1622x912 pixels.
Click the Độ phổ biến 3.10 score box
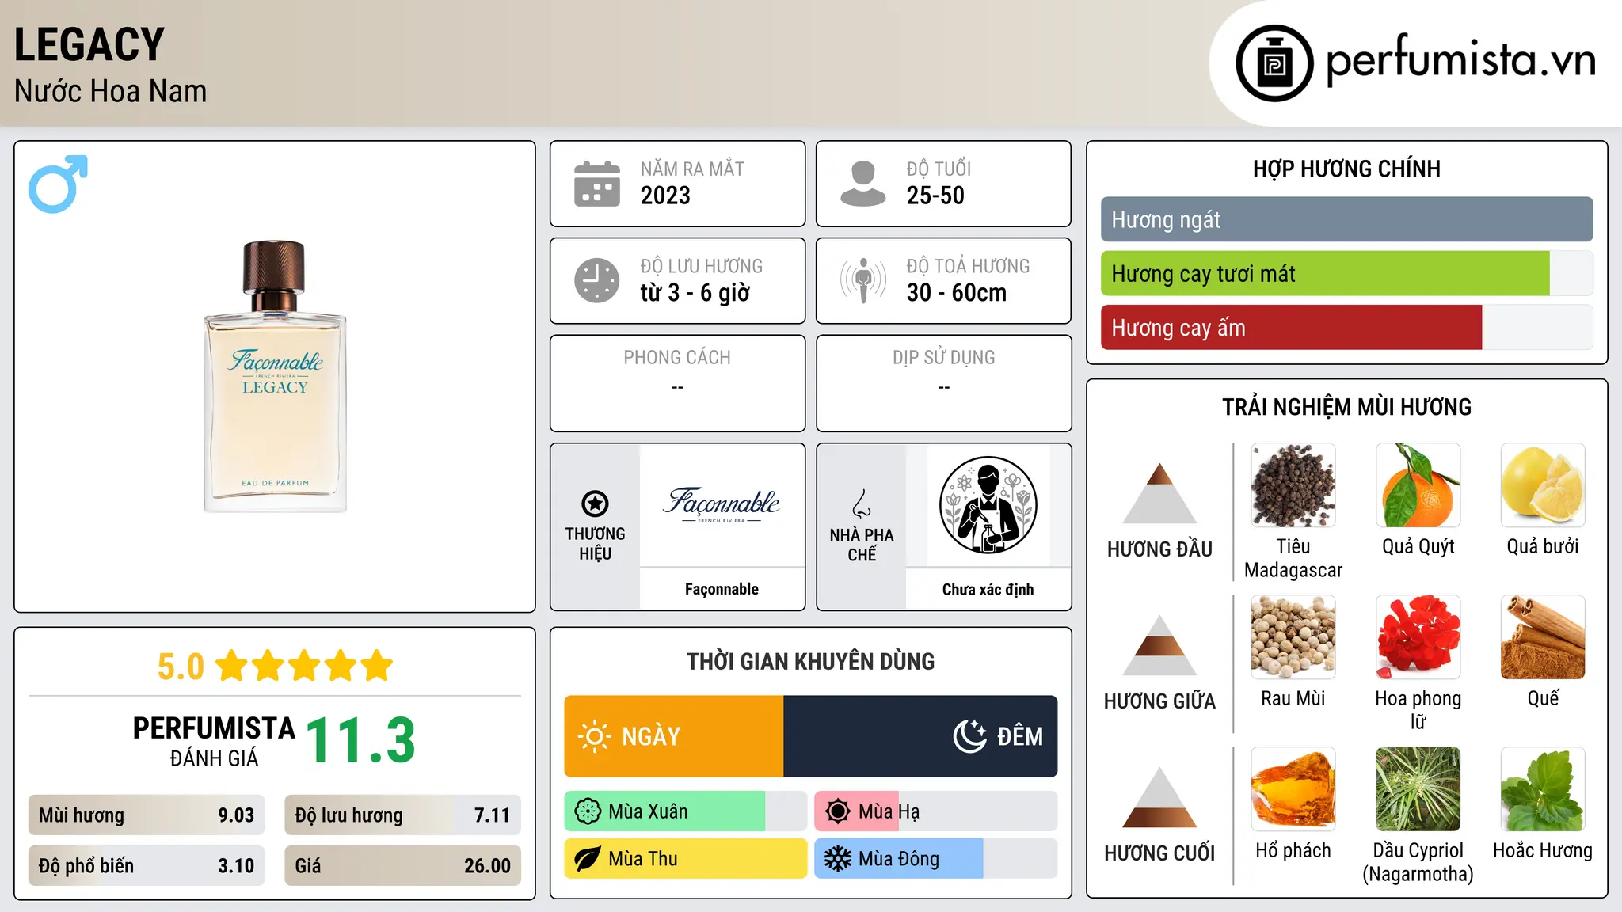pyautogui.click(x=147, y=866)
